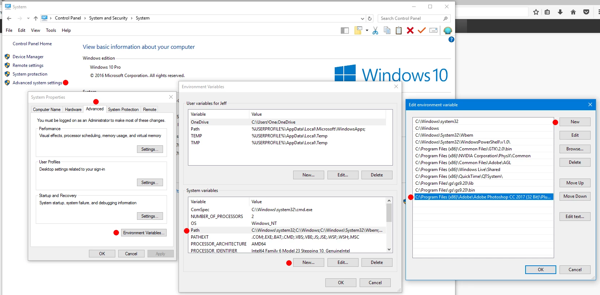Open the folder options icon dropdown arrow
600x295 pixels.
367,30
